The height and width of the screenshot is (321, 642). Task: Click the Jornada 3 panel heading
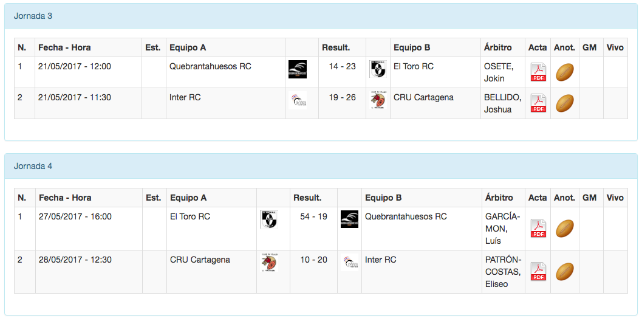coord(33,16)
